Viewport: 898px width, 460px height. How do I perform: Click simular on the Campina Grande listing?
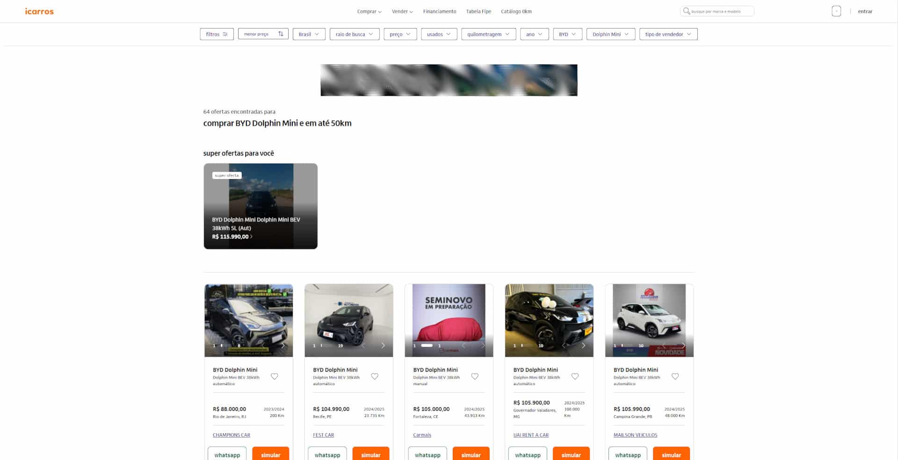pyautogui.click(x=671, y=454)
